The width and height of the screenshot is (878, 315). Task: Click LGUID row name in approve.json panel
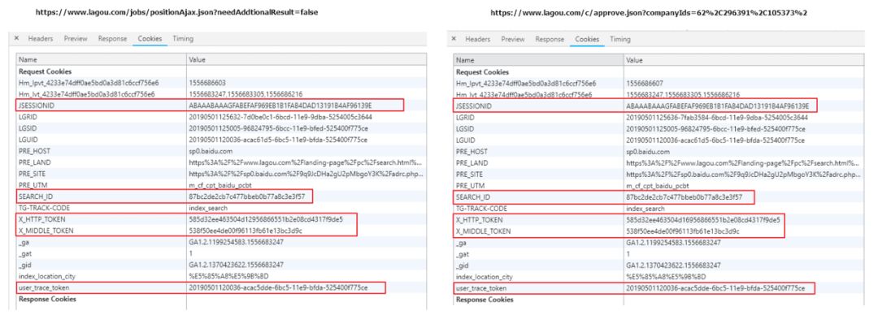[465, 140]
